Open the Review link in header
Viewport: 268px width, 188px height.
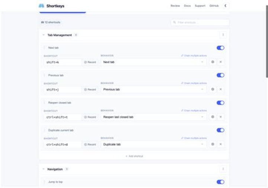pyautogui.click(x=175, y=6)
